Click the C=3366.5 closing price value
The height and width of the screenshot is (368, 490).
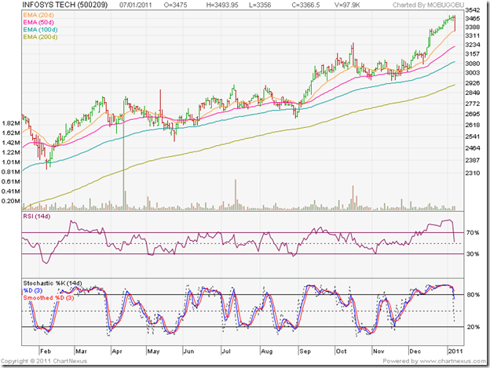coord(305,5)
